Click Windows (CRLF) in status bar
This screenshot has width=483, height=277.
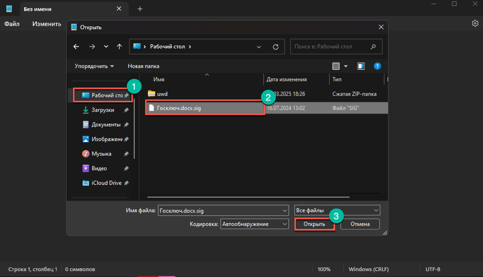[369, 269]
